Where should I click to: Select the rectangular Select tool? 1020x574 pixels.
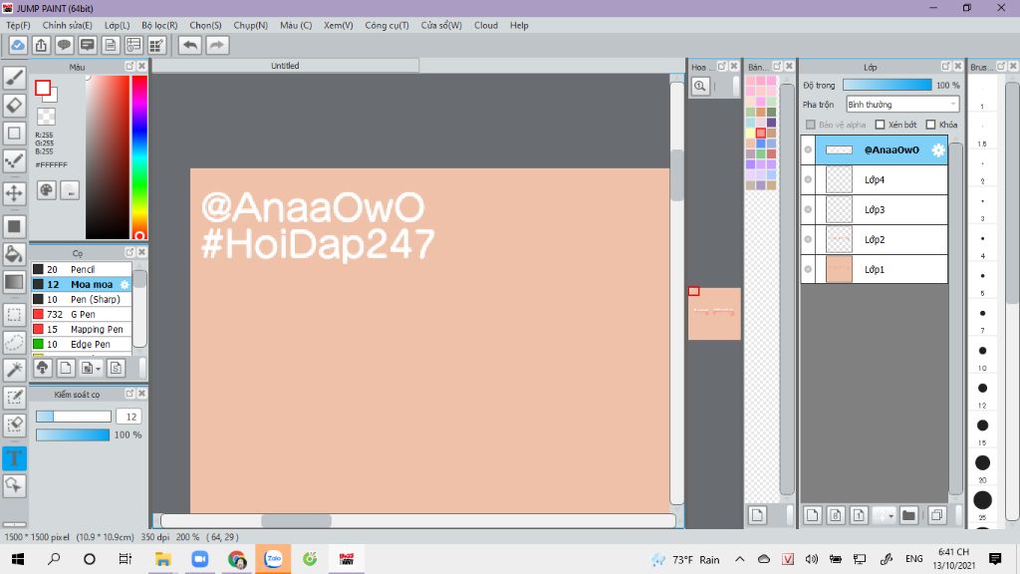pyautogui.click(x=14, y=315)
